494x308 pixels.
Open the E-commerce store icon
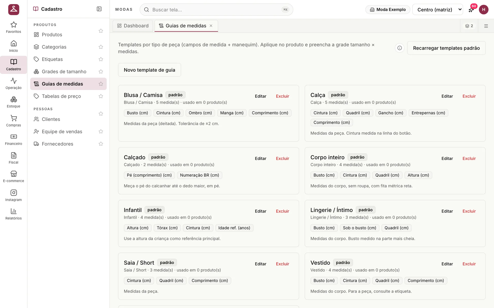coord(13,177)
